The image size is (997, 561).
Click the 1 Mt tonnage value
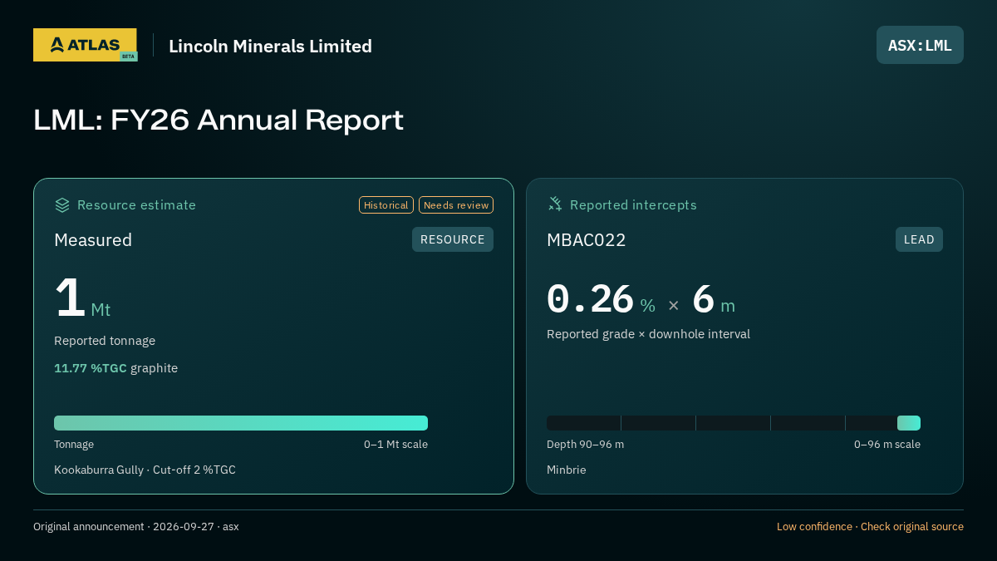[x=82, y=298]
